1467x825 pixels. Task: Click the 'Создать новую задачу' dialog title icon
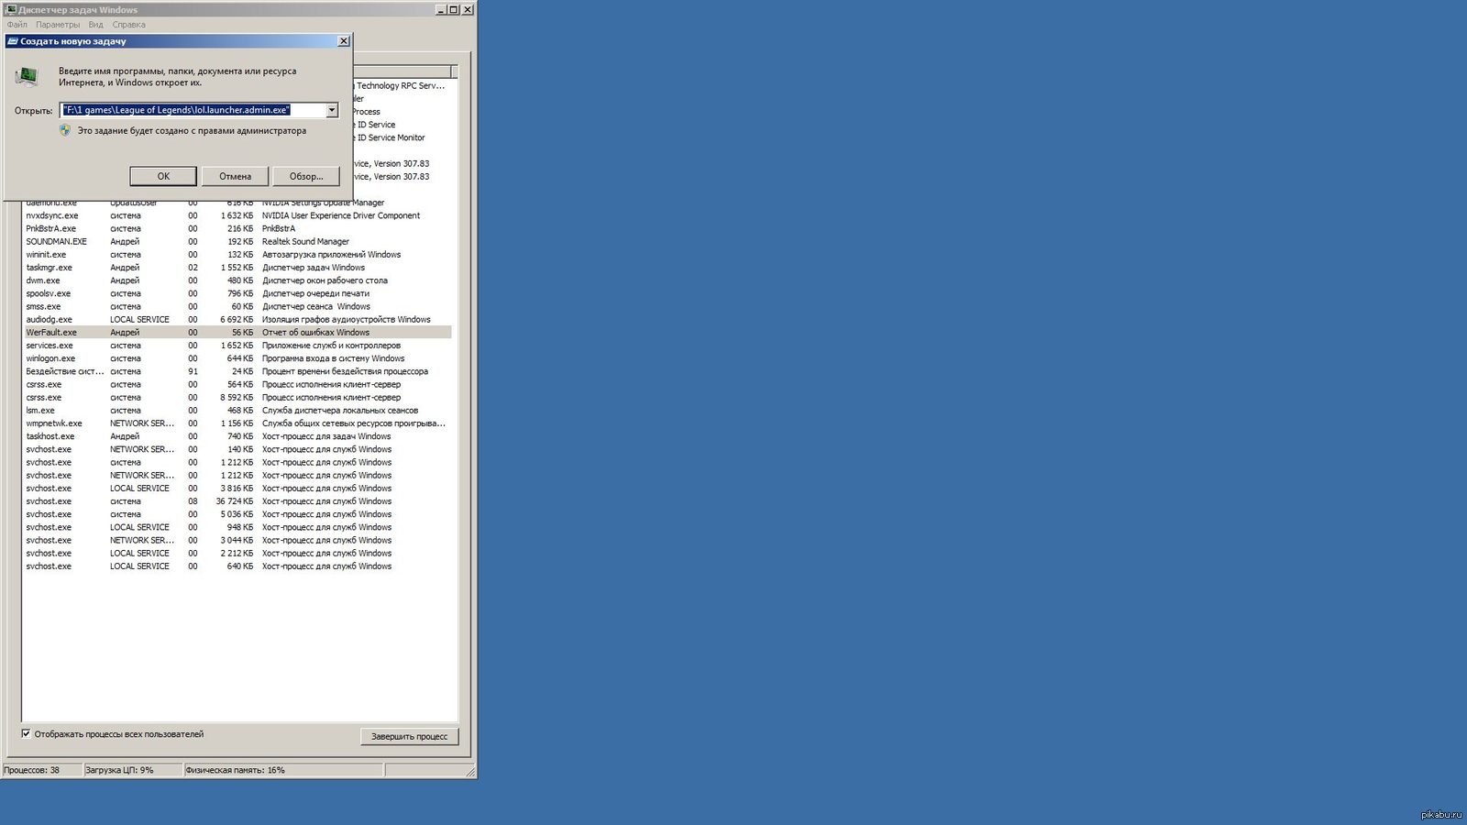(13, 41)
